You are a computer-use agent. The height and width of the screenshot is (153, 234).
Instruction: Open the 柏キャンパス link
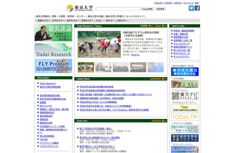click(x=46, y=106)
